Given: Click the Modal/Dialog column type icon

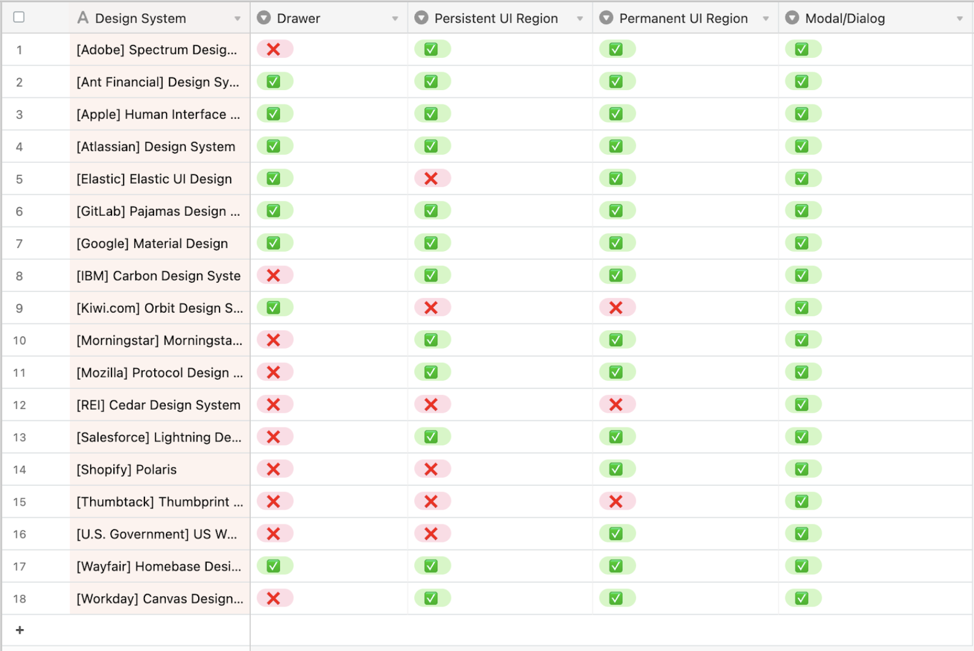Looking at the screenshot, I should [x=793, y=18].
